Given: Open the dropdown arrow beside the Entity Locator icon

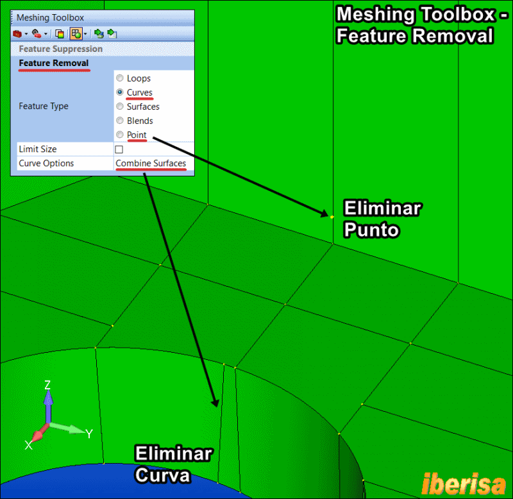Looking at the screenshot, I should coord(46,34).
